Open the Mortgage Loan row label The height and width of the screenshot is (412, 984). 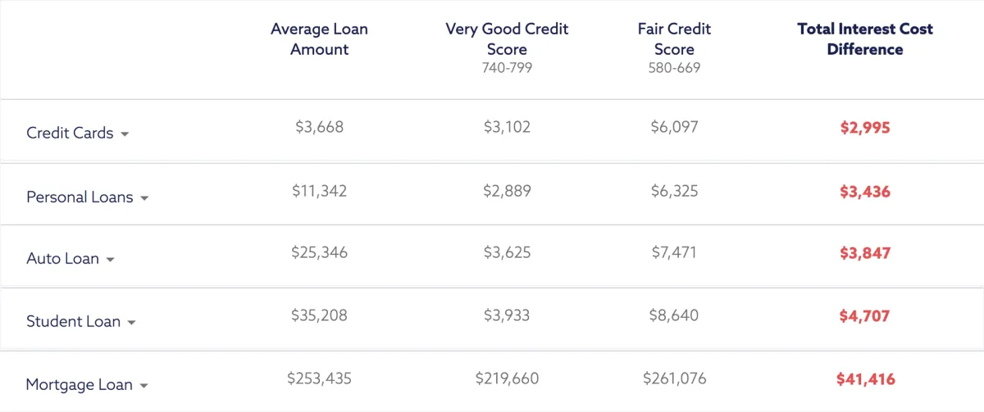click(79, 384)
